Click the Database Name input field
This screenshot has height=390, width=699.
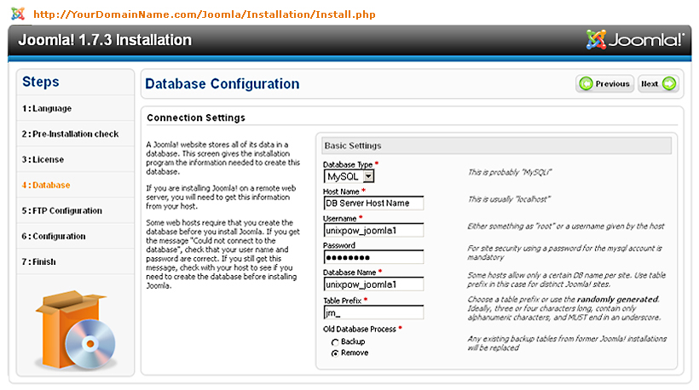[373, 284]
